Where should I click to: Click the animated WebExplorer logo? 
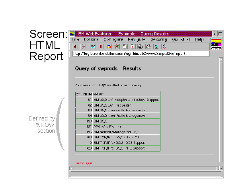pos(217,44)
